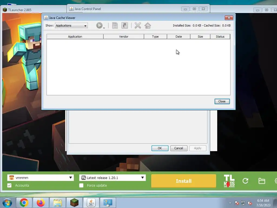Maximize the TLauncher window

tap(266, 10)
